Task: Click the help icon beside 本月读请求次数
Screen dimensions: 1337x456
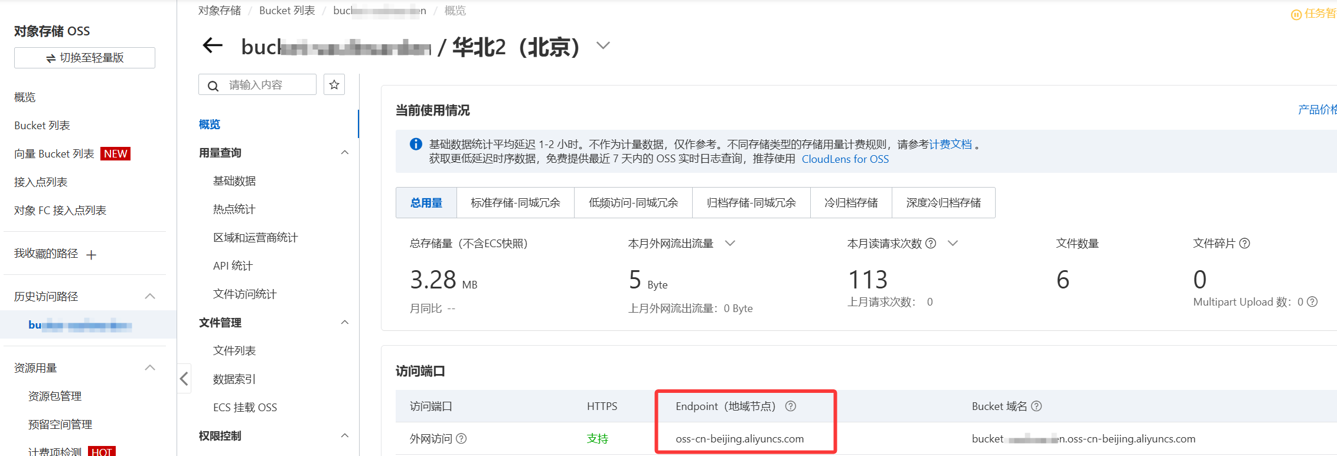Action: [931, 243]
